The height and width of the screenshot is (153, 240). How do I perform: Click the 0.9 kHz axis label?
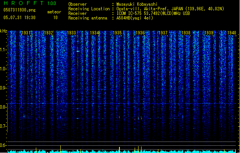pos(3,88)
